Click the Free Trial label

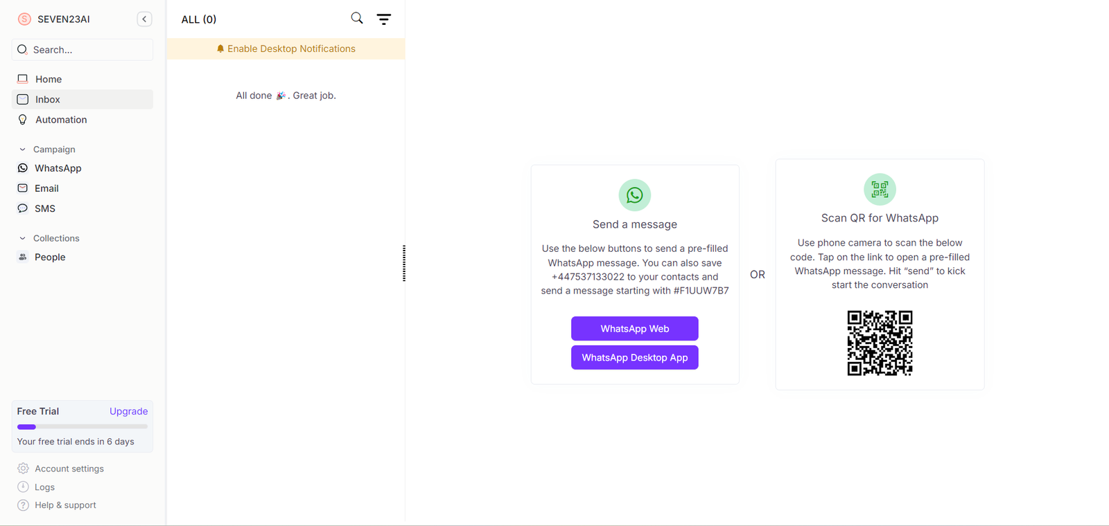38,411
